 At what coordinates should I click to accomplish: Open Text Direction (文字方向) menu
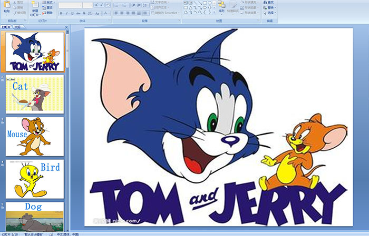click(160, 2)
